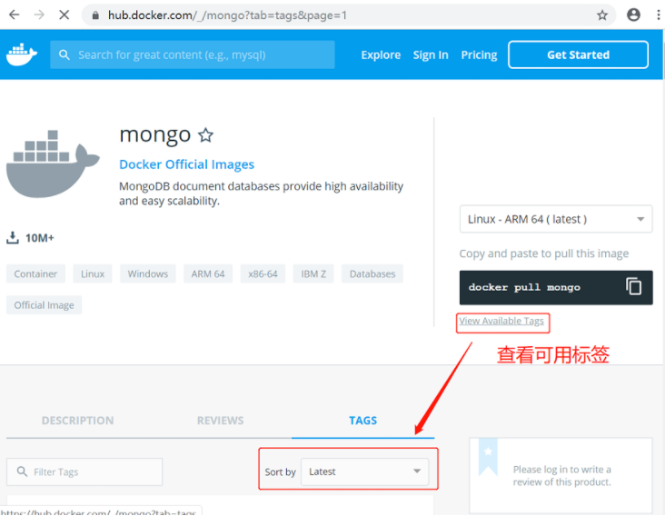Image resolution: width=665 pixels, height=516 pixels.
Task: Click the 'Please log in to write a review' text
Action: 562,476
